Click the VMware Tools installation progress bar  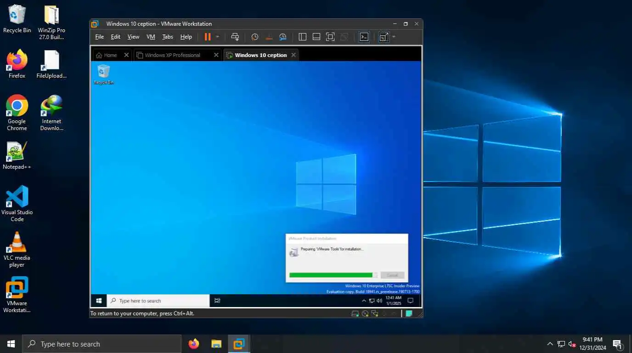(x=333, y=275)
